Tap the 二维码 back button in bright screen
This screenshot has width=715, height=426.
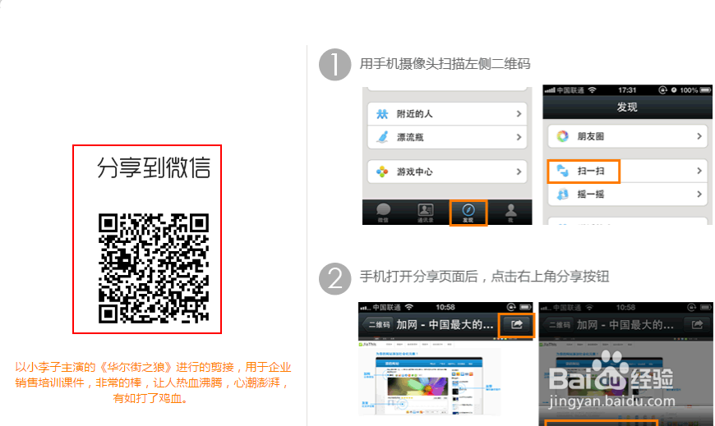(x=377, y=325)
